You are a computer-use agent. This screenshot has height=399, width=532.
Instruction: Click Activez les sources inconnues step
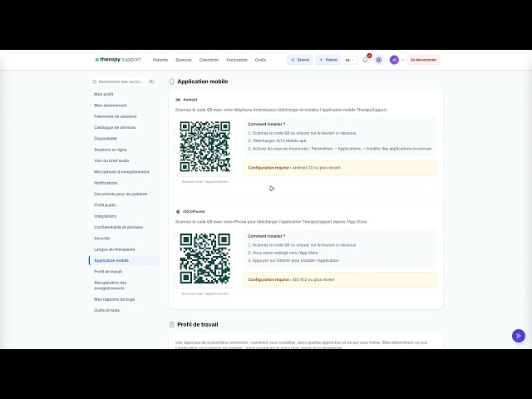click(x=340, y=149)
